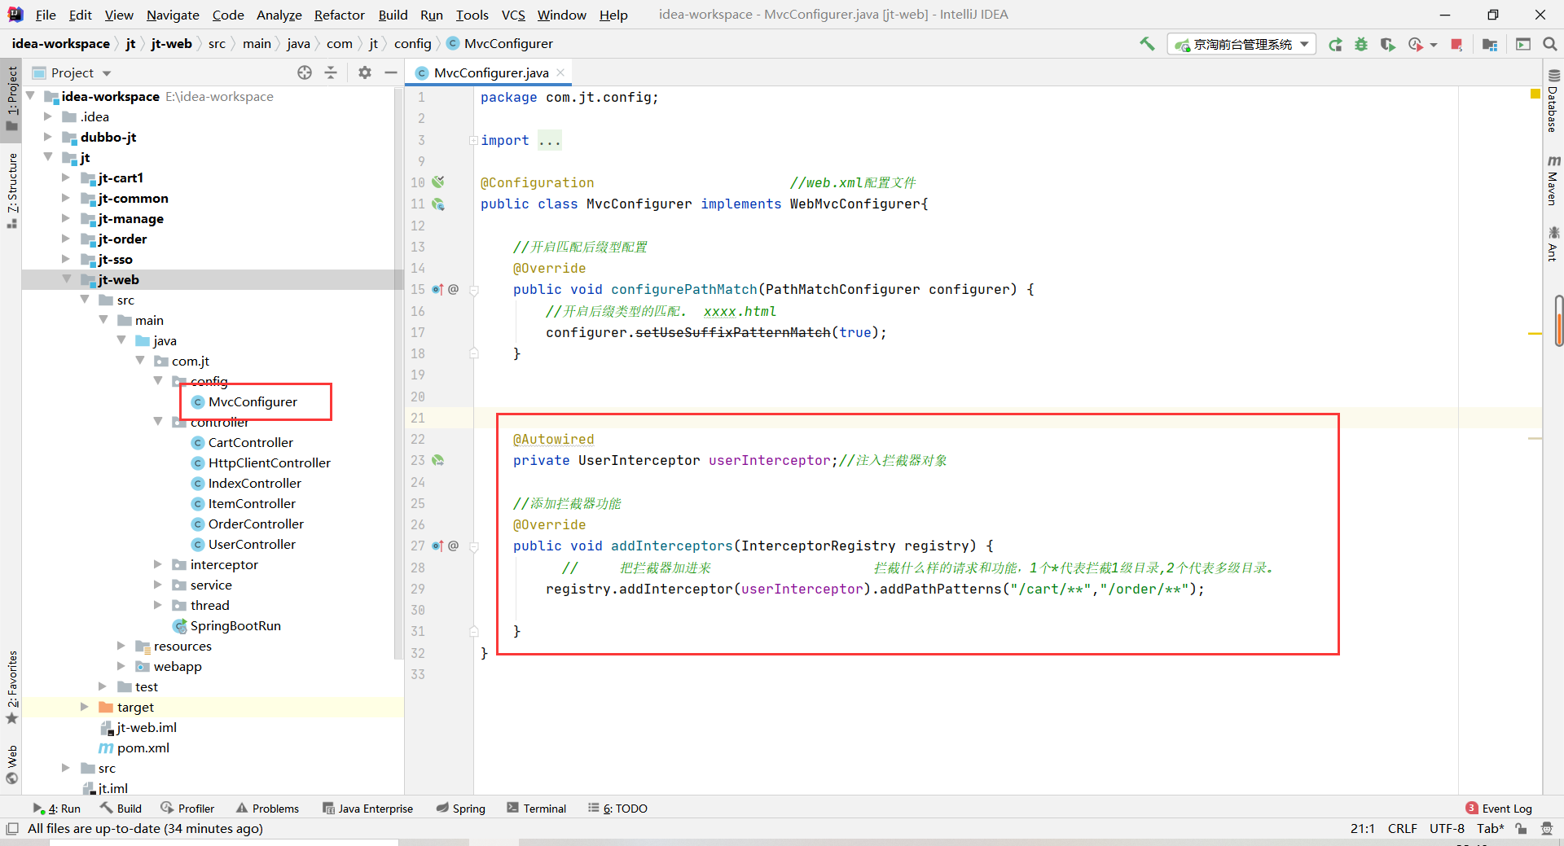Open the run configuration dropdown
Image resolution: width=1564 pixels, height=846 pixels.
pyautogui.click(x=1241, y=44)
